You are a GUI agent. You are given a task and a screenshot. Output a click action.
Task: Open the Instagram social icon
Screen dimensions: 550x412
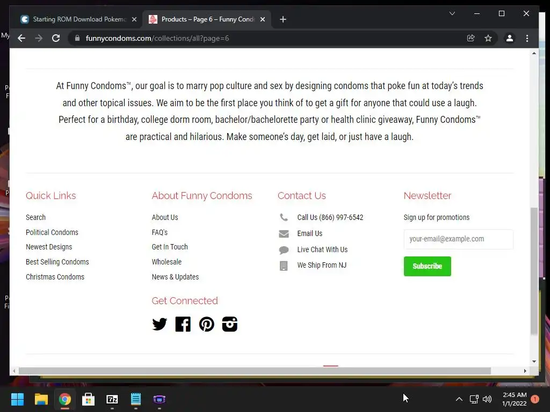click(x=230, y=324)
